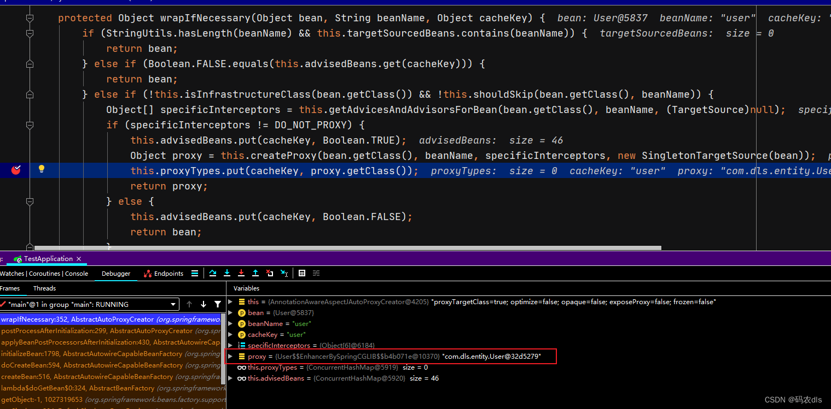Click inline hint 'advisedBeans: size = 46'
Screen dimensions: 831x409
(491, 140)
